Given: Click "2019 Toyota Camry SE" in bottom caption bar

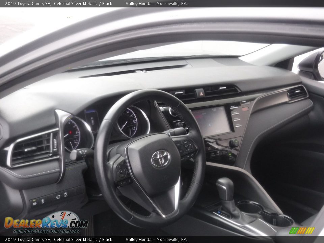Looking at the screenshot, I should [x=28, y=240].
